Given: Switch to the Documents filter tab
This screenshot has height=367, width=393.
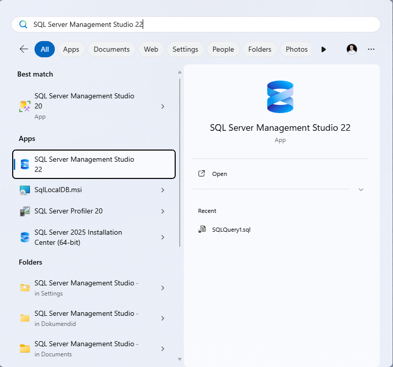Looking at the screenshot, I should point(112,49).
